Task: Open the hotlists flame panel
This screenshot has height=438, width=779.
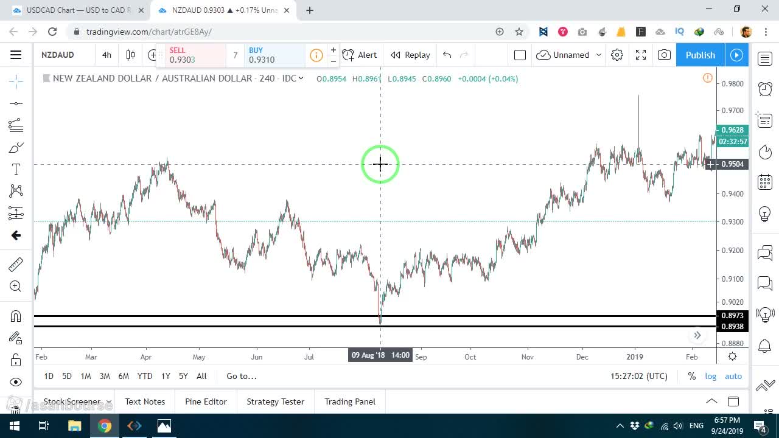Action: click(765, 151)
